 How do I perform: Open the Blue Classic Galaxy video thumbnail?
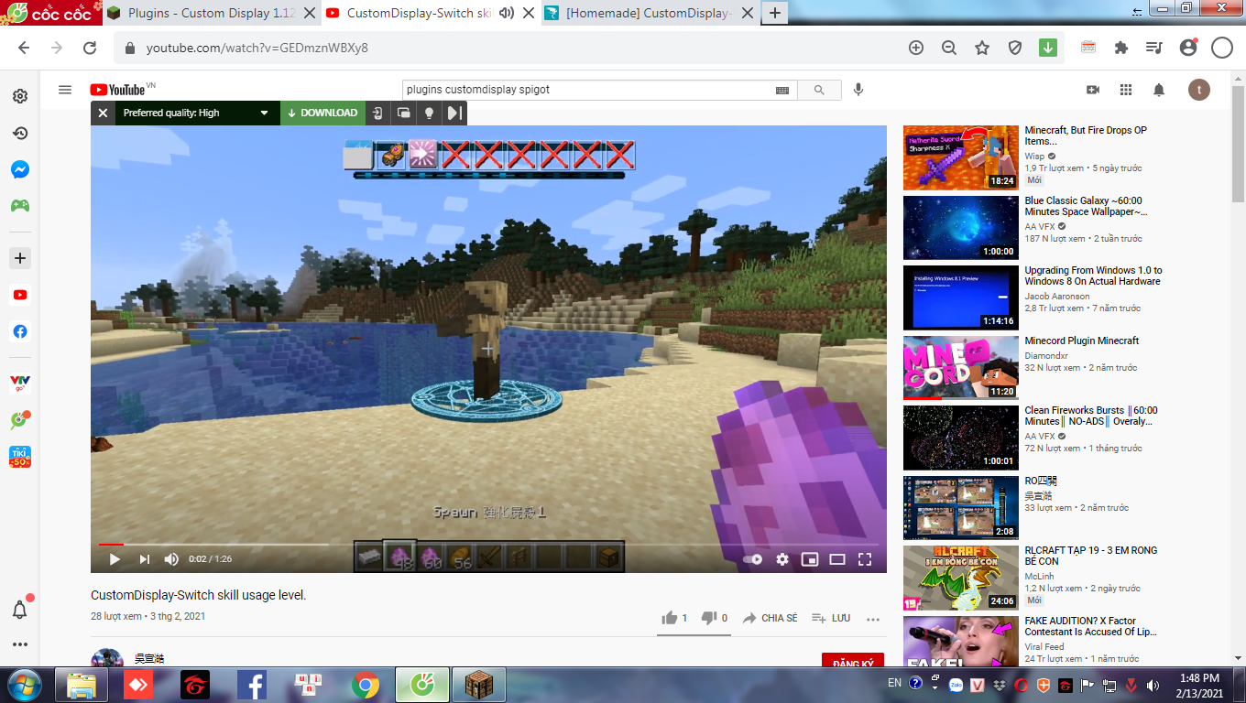click(960, 227)
